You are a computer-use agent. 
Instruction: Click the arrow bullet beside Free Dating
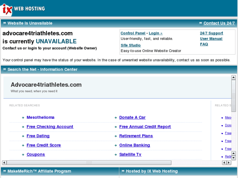click(23, 136)
